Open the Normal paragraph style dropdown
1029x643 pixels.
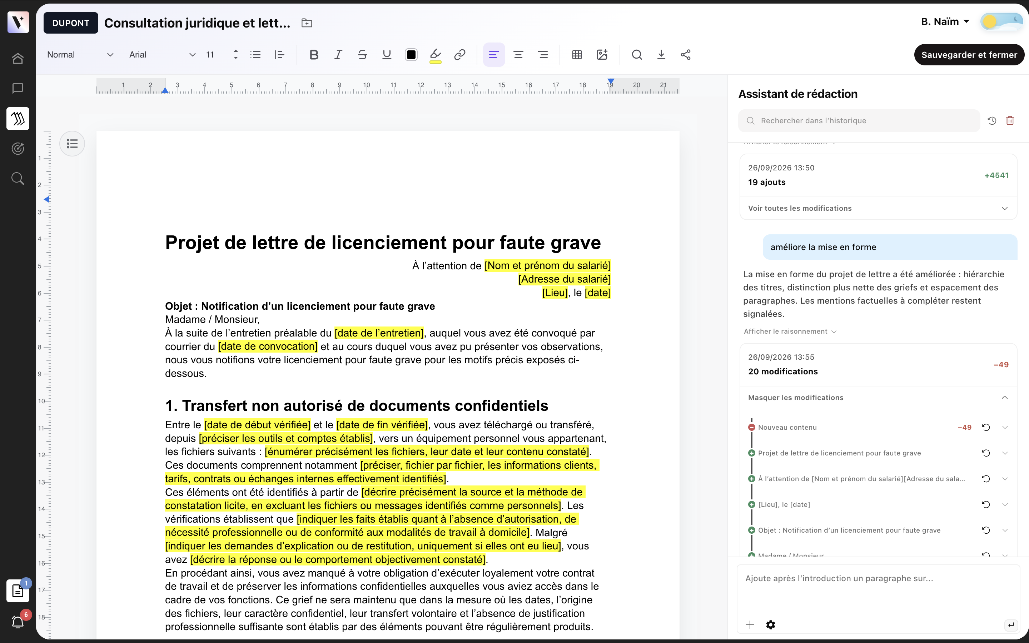point(80,55)
